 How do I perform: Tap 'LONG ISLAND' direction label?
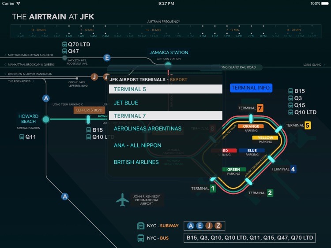coord(312,65)
